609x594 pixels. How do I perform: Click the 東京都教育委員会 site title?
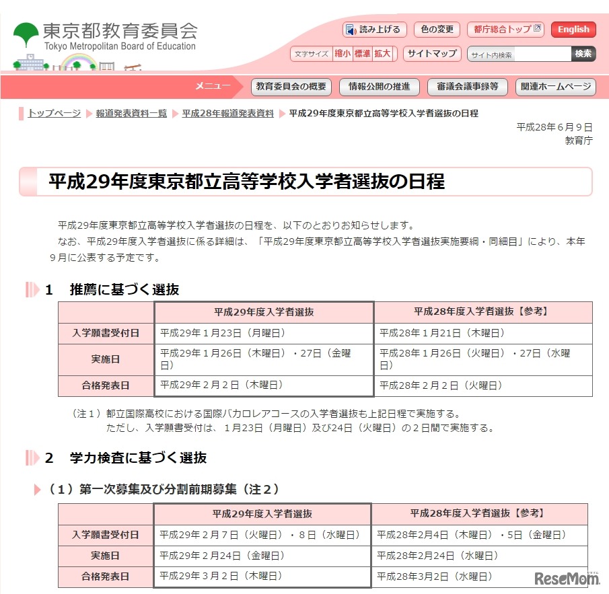(120, 31)
